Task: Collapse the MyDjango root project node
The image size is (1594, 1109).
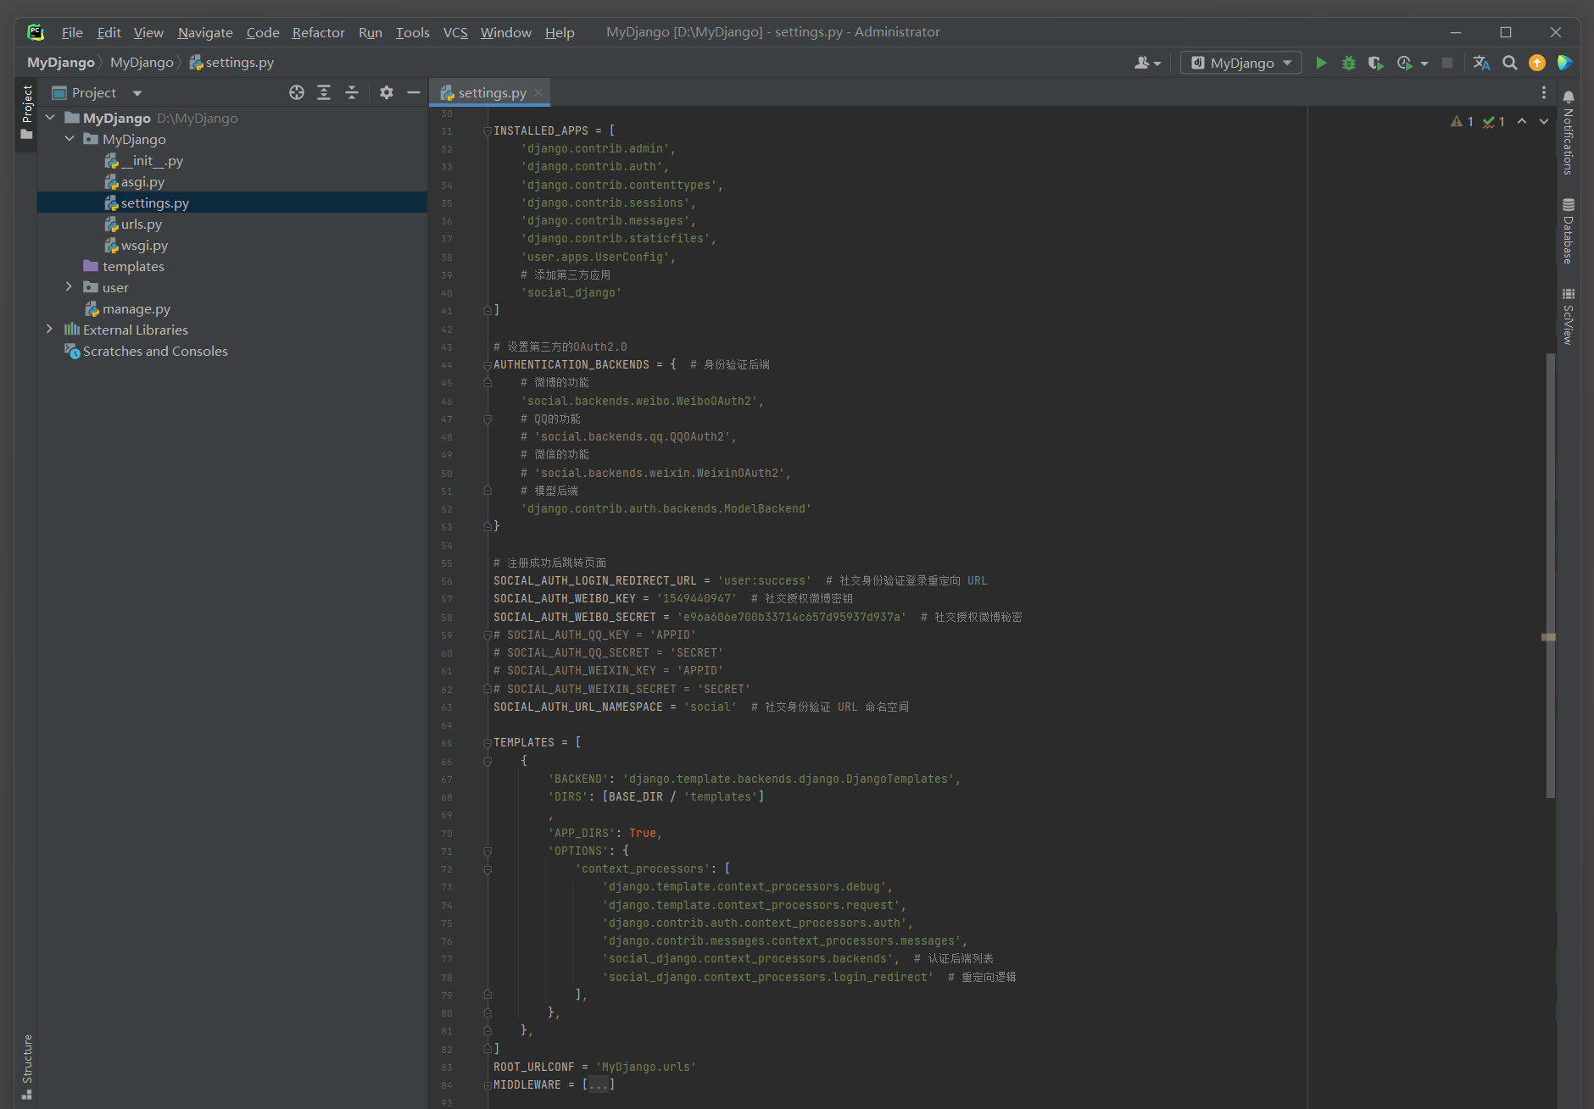Action: (x=50, y=118)
